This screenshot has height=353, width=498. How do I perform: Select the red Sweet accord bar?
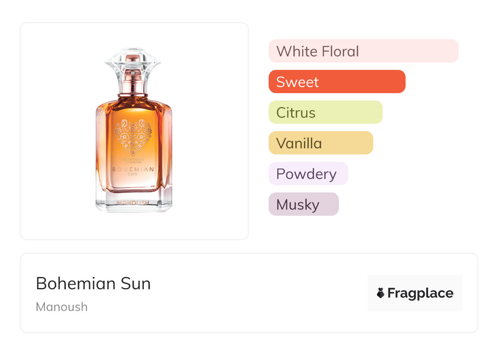[x=336, y=82]
